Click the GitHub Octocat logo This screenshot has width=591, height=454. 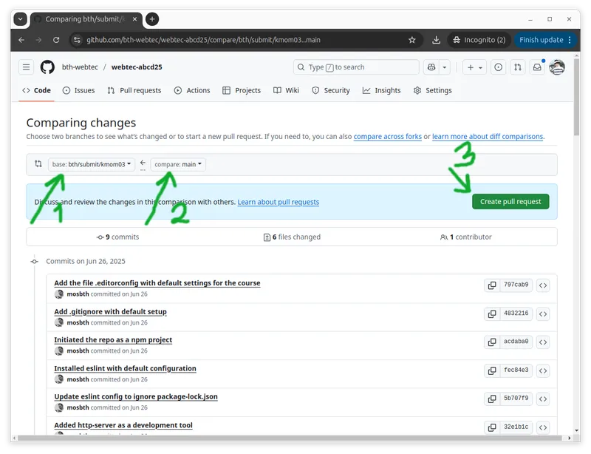click(47, 67)
